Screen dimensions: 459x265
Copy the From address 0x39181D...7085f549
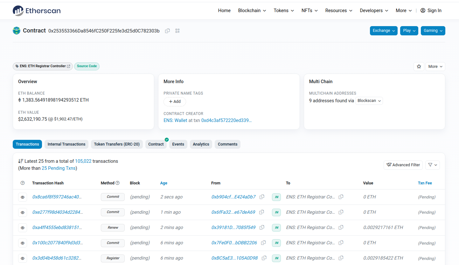262,227
